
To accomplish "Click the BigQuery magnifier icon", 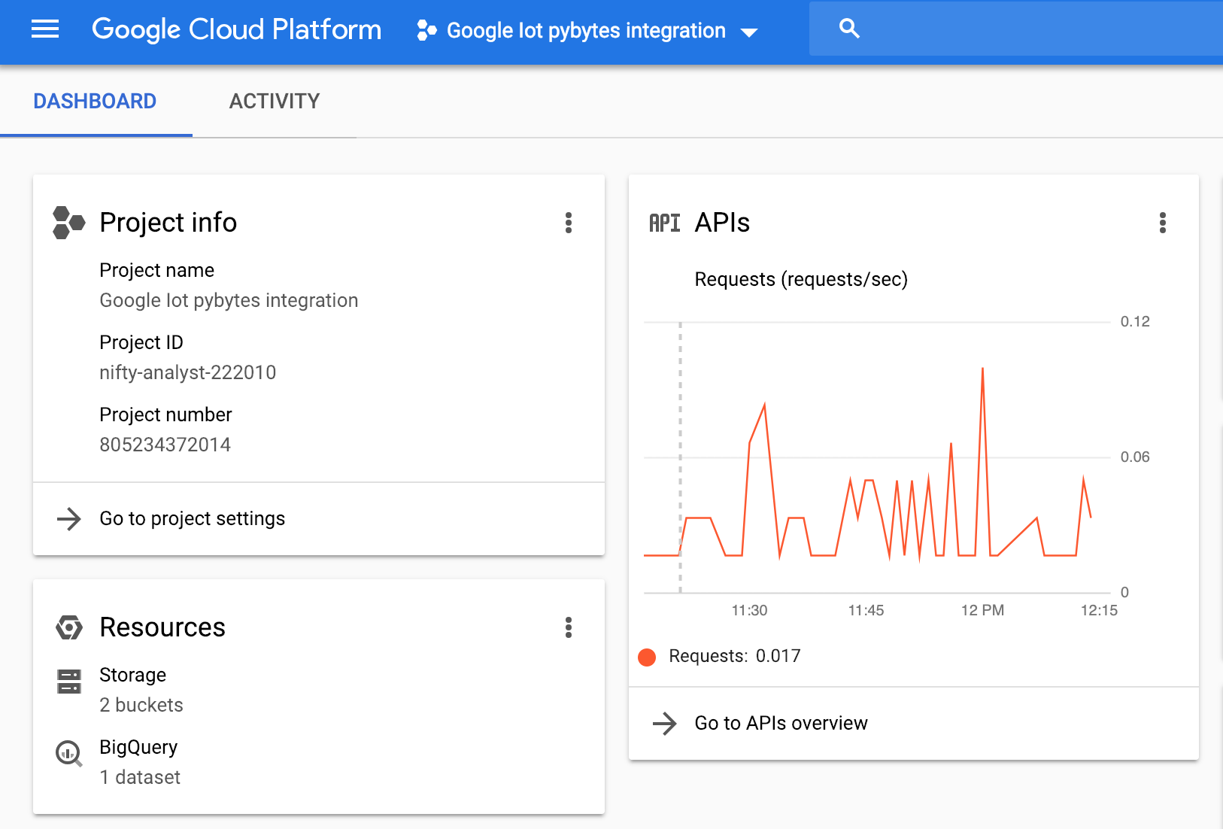I will click(69, 755).
